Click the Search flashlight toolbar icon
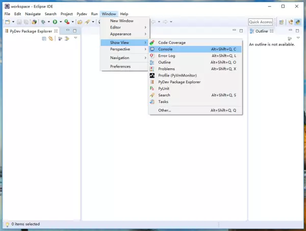Viewport: 306px width, 231px height. pyautogui.click(x=87, y=22)
